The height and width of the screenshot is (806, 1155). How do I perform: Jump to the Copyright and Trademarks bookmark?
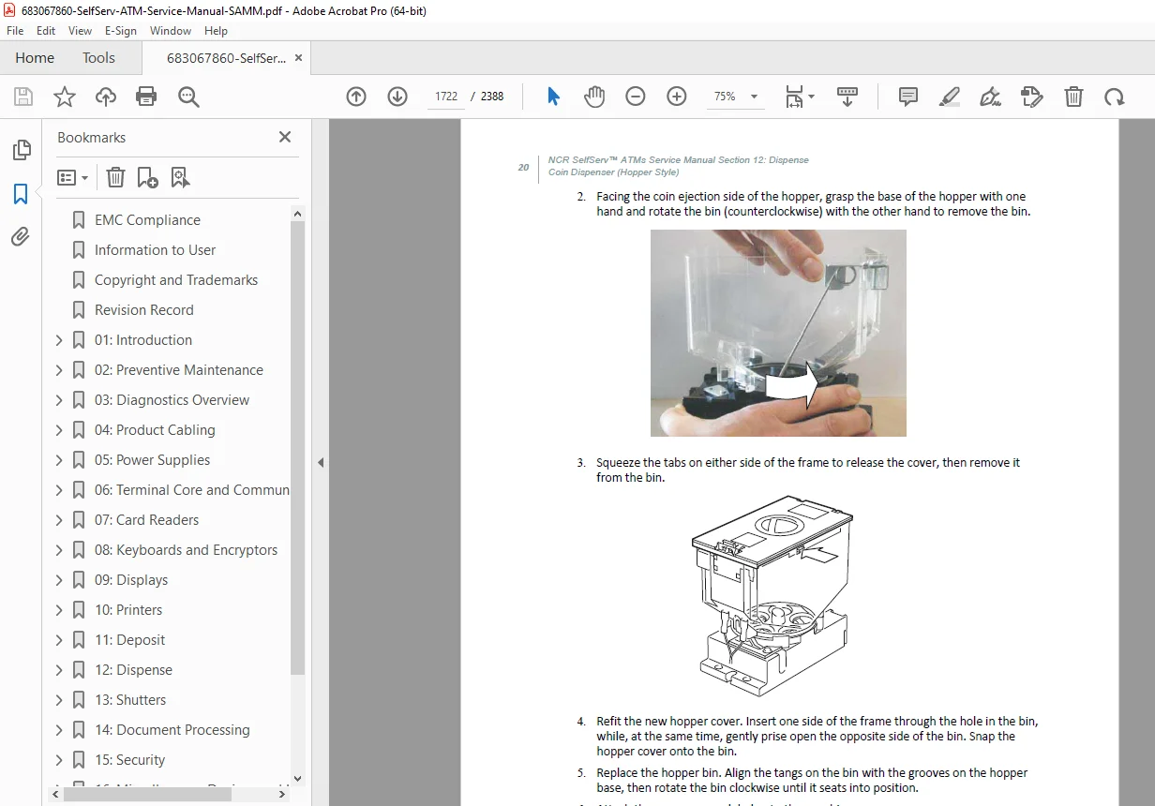(175, 280)
